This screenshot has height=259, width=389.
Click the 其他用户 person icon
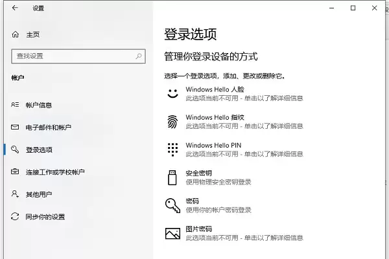tap(15, 194)
